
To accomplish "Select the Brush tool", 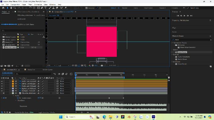I will pos(50,8).
